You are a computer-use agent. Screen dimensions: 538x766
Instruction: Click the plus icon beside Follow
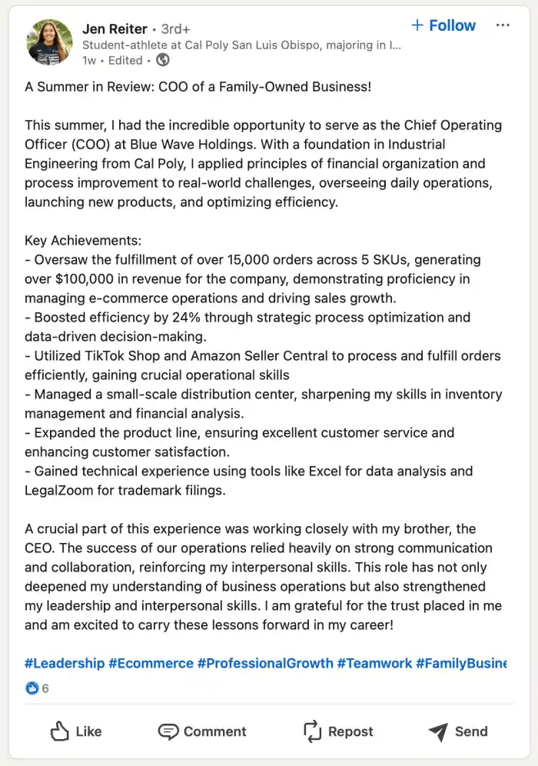(x=417, y=25)
